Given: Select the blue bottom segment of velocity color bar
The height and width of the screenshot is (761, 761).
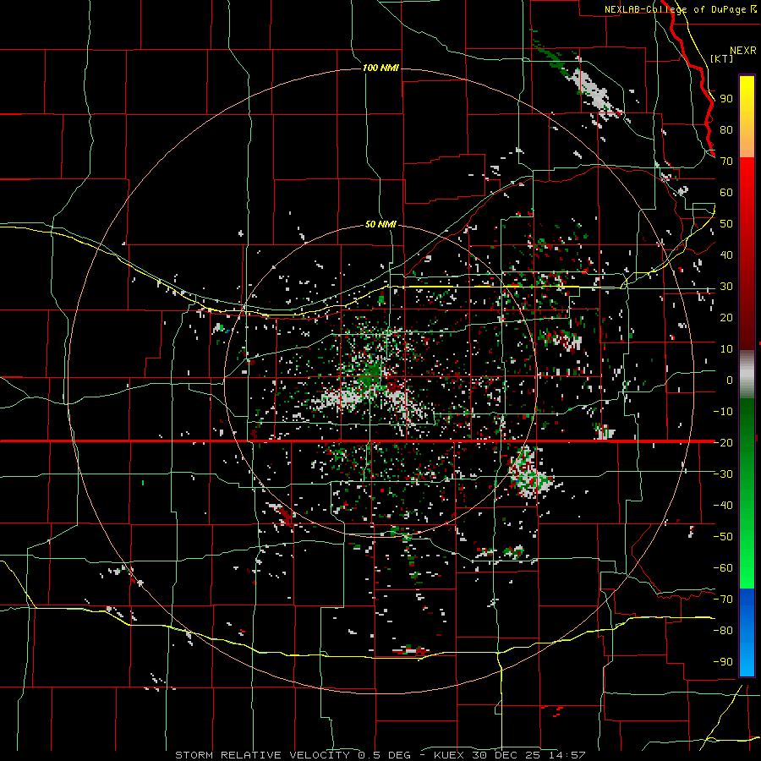Looking at the screenshot, I should point(747,632).
